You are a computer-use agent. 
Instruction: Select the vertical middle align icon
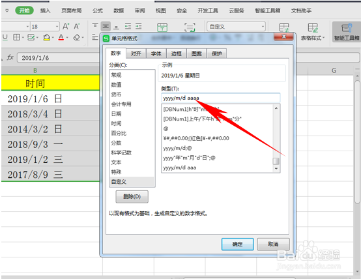click(x=106, y=27)
